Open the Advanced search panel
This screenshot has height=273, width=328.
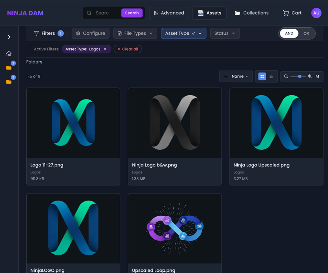click(169, 13)
